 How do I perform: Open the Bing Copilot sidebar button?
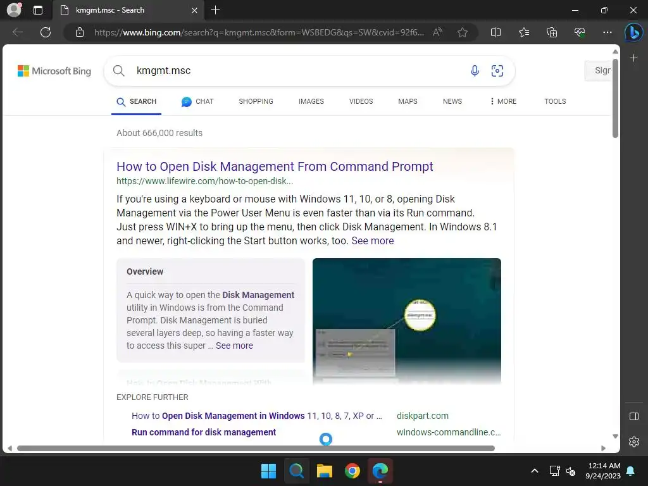pos(633,32)
